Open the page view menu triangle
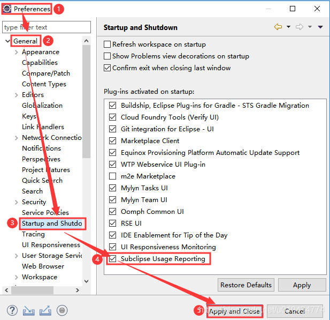Viewport: 330px width, 320px height. click(320, 27)
